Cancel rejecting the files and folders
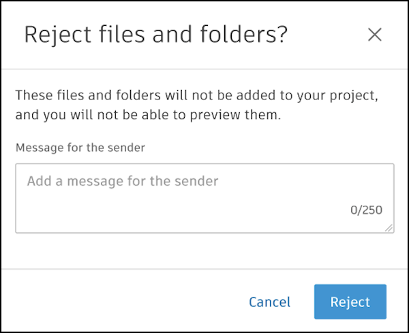The height and width of the screenshot is (333, 409). click(x=269, y=302)
